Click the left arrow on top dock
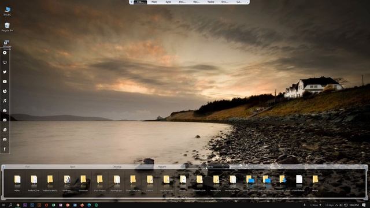Viewport: 370px width, 208px height. coord(131,2)
